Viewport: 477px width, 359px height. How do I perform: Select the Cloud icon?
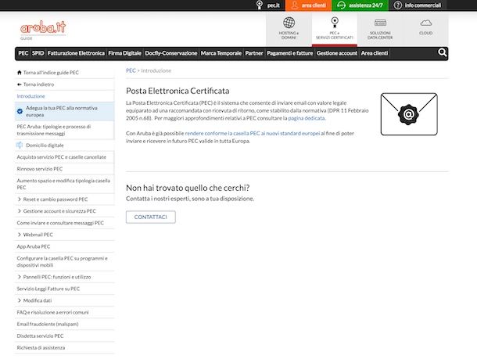coord(425,23)
